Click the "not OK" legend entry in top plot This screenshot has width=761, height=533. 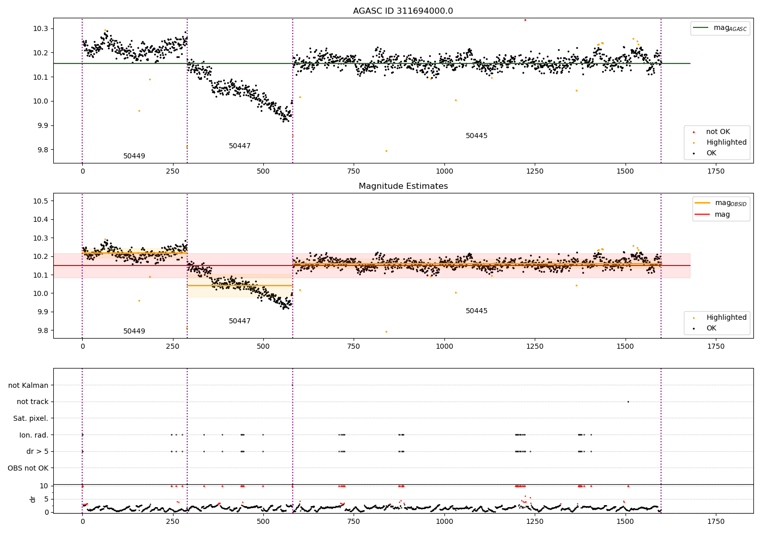pos(718,132)
